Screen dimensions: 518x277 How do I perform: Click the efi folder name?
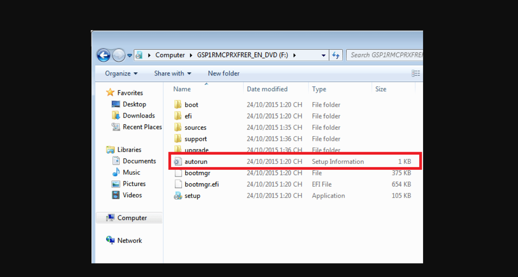coord(188,116)
